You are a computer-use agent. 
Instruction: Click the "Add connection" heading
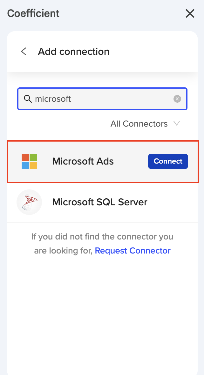point(74,52)
